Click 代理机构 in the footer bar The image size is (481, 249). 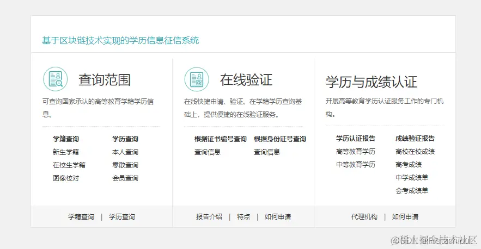point(364,217)
